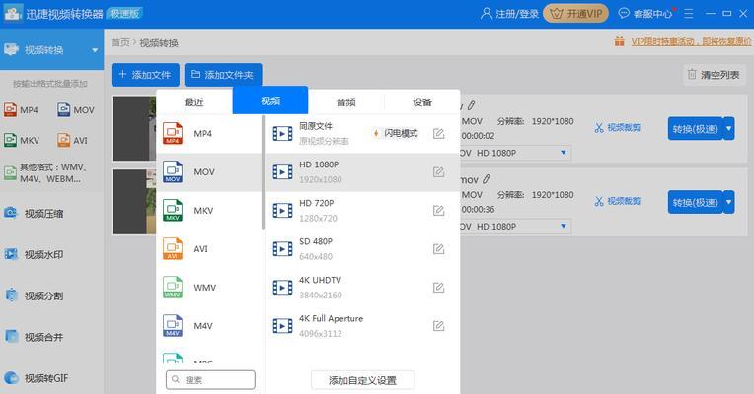This screenshot has width=754, height=394.
Task: Select MOV quick format in sidebar
Action: (x=75, y=110)
